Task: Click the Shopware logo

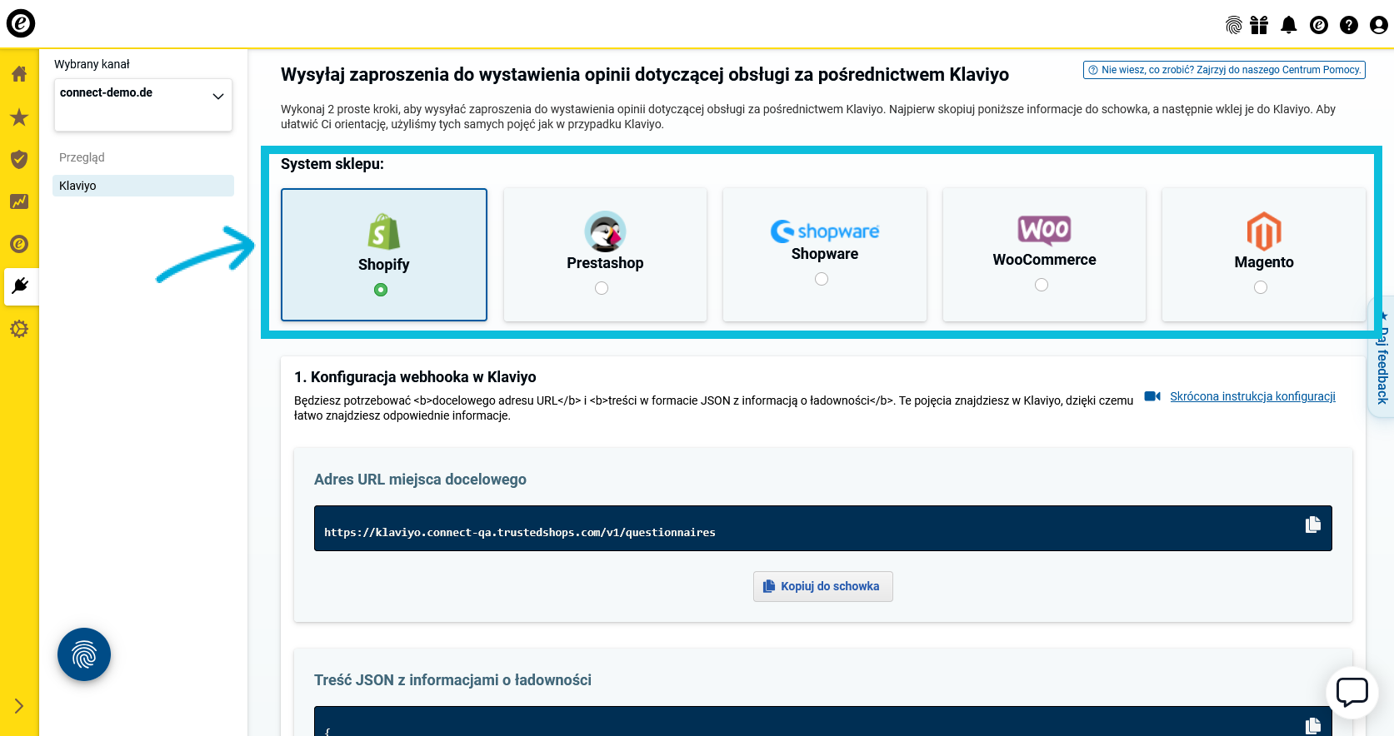Action: (x=825, y=231)
